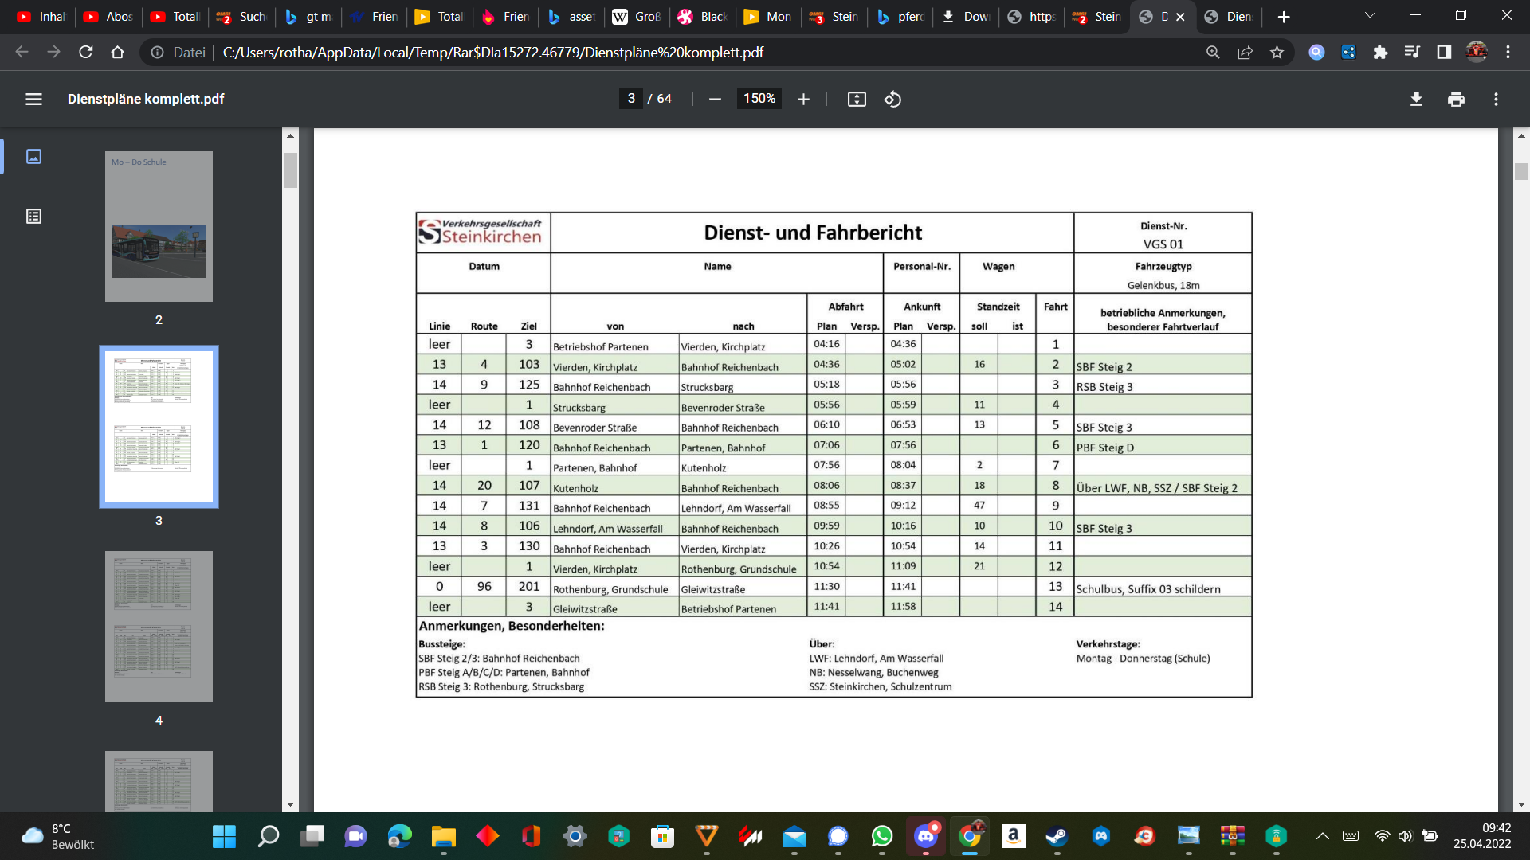
Task: Switch to the Black browser tab
Action: tap(703, 16)
